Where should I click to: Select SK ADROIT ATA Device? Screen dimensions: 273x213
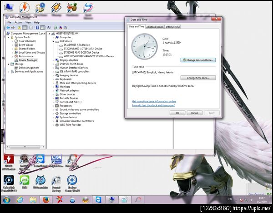tap(76, 45)
